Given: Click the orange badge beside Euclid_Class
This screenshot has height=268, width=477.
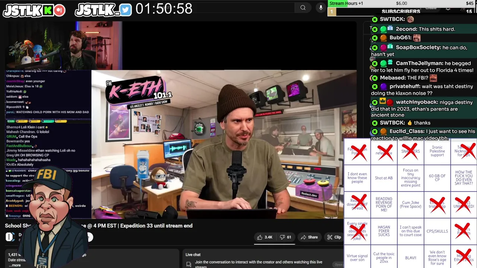Looking at the screenshot, I should click(383, 131).
